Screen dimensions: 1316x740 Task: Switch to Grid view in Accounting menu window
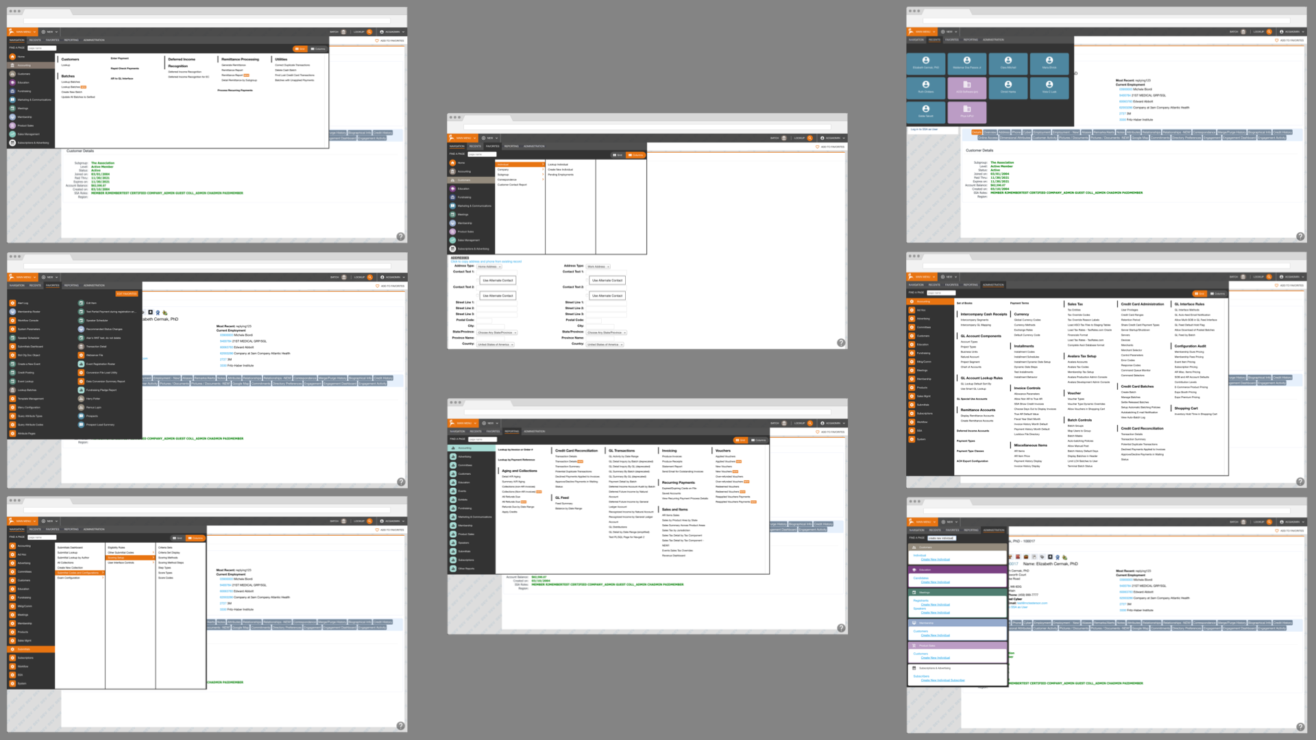point(300,49)
